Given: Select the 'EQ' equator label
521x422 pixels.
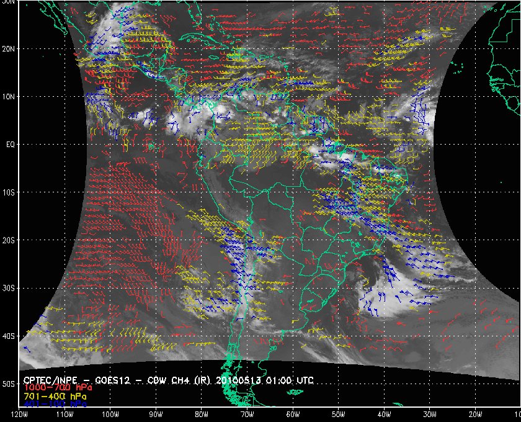Looking at the screenshot, I should [x=11, y=145].
